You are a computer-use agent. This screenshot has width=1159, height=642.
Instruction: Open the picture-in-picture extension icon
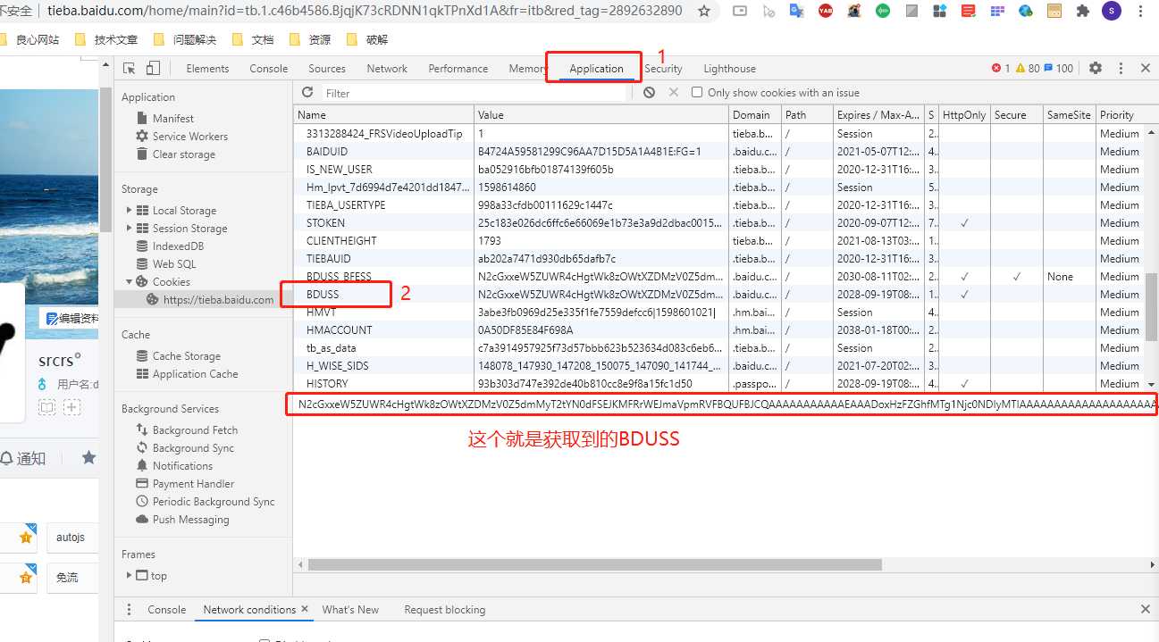click(739, 12)
